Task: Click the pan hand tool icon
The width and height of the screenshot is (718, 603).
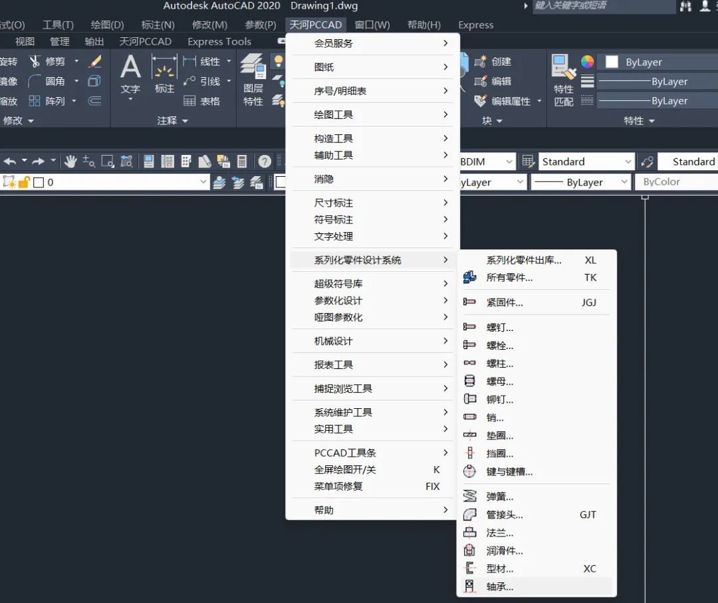Action: [70, 161]
